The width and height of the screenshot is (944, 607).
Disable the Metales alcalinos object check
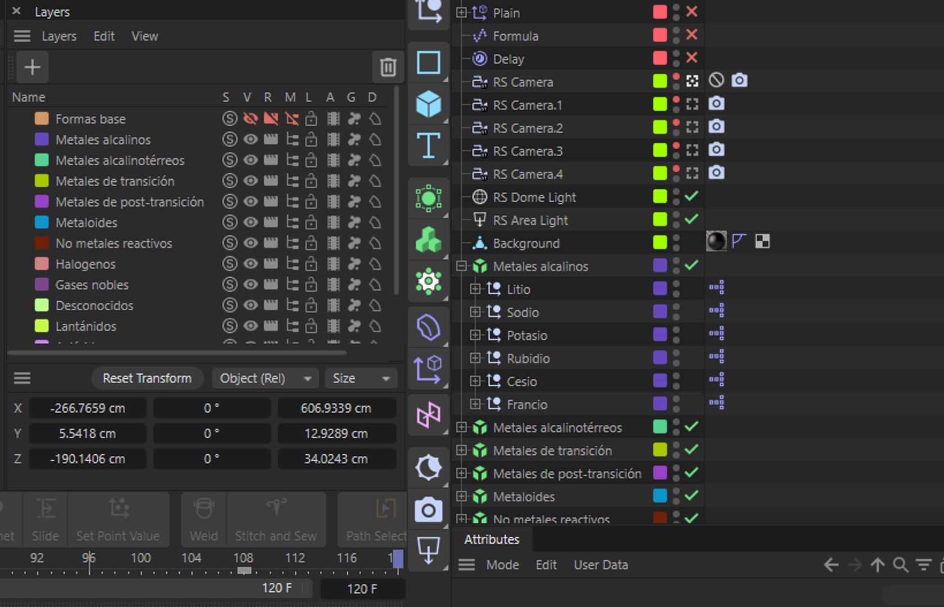pos(692,265)
